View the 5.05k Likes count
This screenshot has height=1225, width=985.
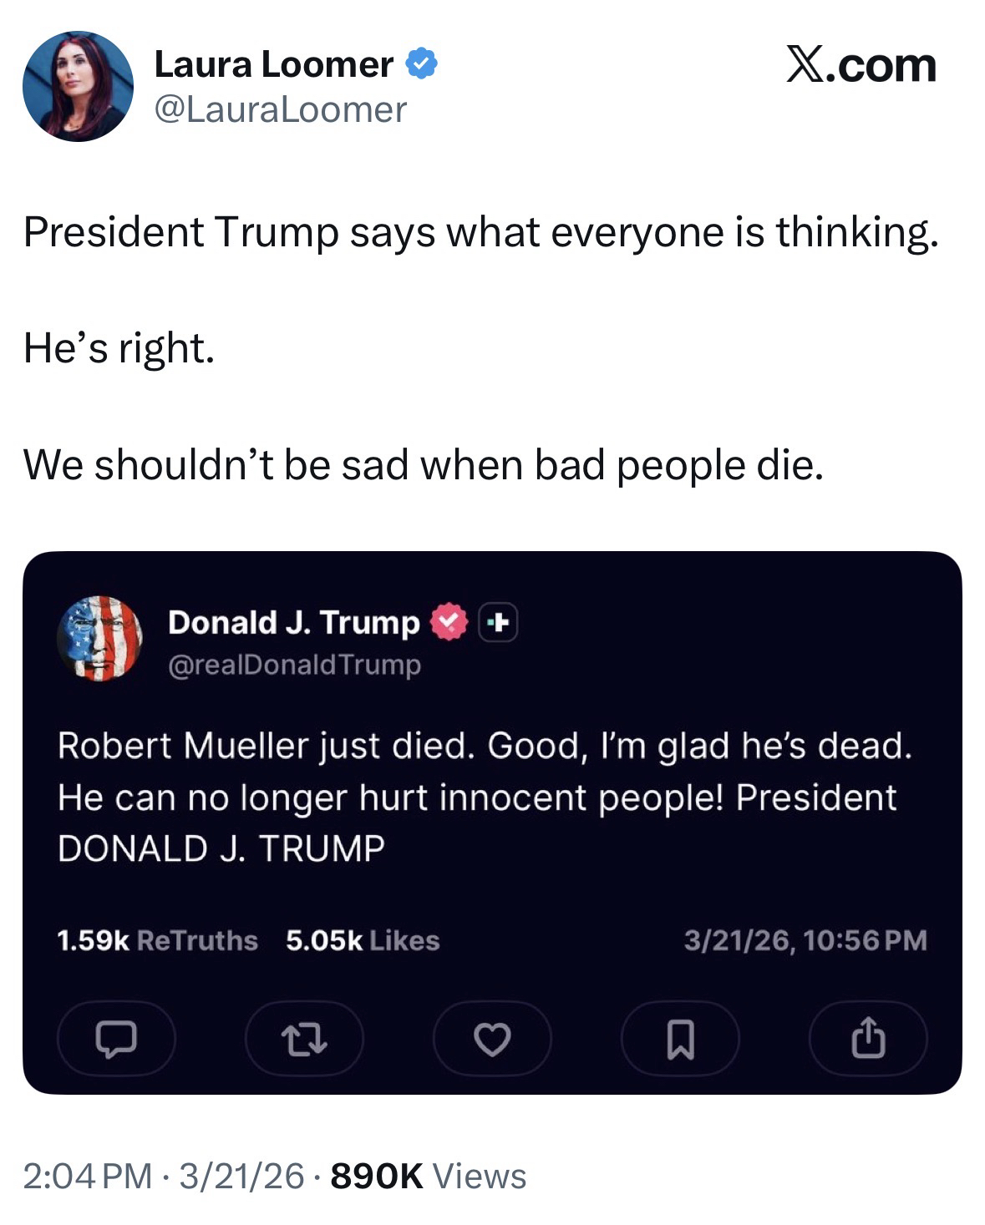(x=363, y=940)
